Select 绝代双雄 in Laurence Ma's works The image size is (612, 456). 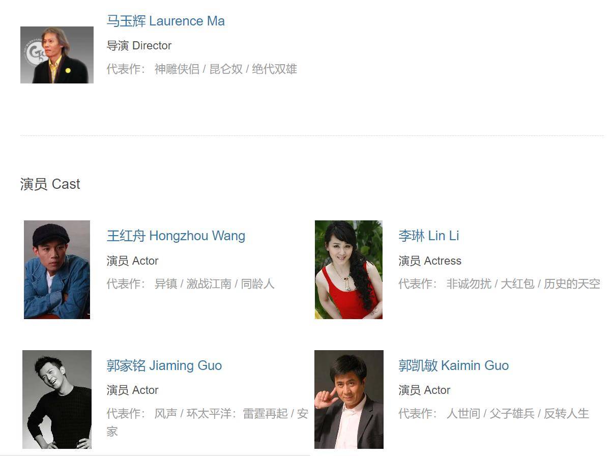[x=275, y=69]
